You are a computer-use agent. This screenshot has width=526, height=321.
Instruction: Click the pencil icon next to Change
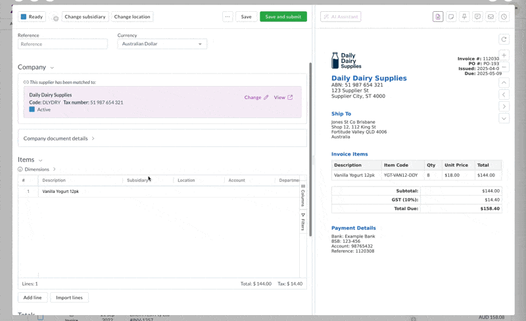(266, 98)
